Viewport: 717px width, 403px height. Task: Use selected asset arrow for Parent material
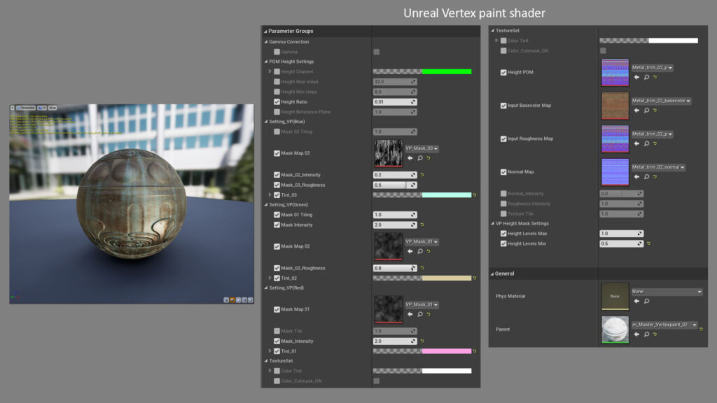coord(636,334)
